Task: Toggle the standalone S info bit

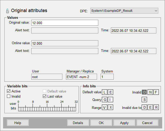Action: coord(144,100)
